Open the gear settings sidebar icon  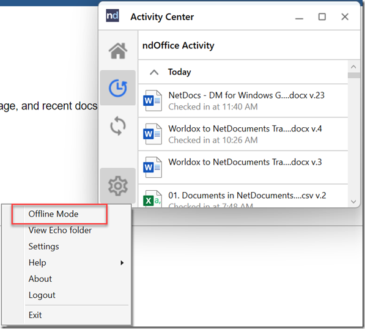(x=118, y=185)
